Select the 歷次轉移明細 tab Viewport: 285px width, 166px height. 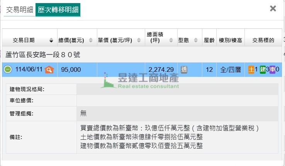[x=58, y=10]
